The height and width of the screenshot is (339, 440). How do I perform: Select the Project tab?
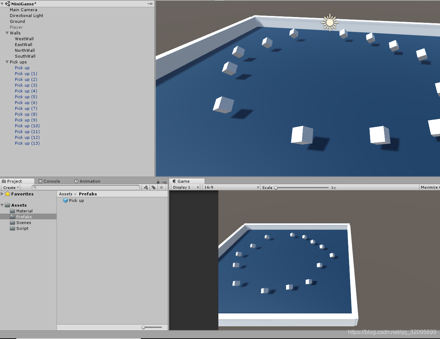[17, 181]
